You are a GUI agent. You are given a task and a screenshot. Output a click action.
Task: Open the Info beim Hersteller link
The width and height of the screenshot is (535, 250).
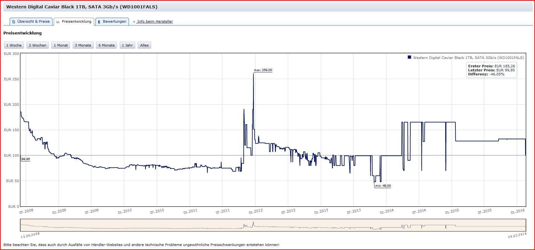coord(155,22)
